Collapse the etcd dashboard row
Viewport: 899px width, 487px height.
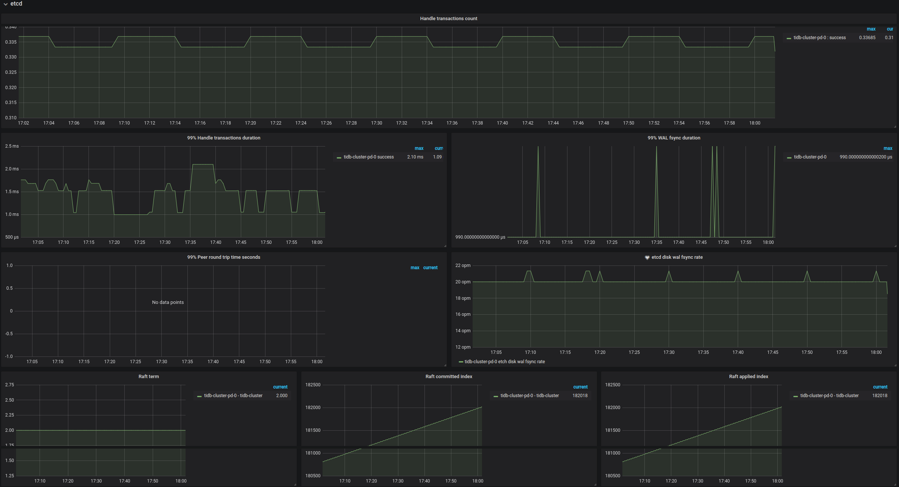5,4
